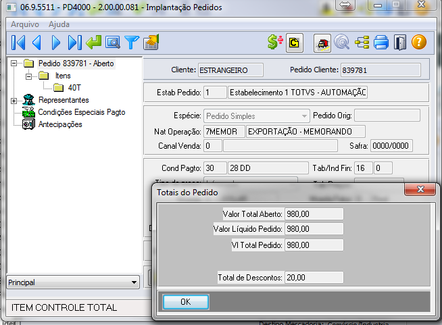Click the empty Canal Venda description field
The image size is (442, 325).
click(280, 146)
